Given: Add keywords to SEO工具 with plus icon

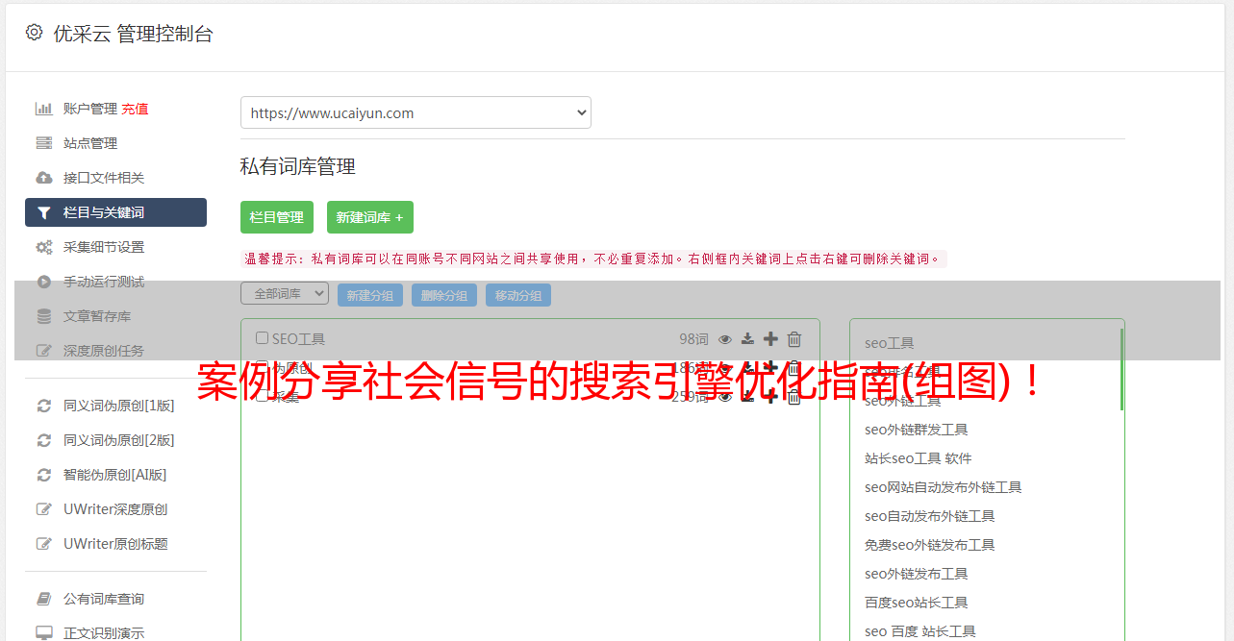Looking at the screenshot, I should (770, 338).
